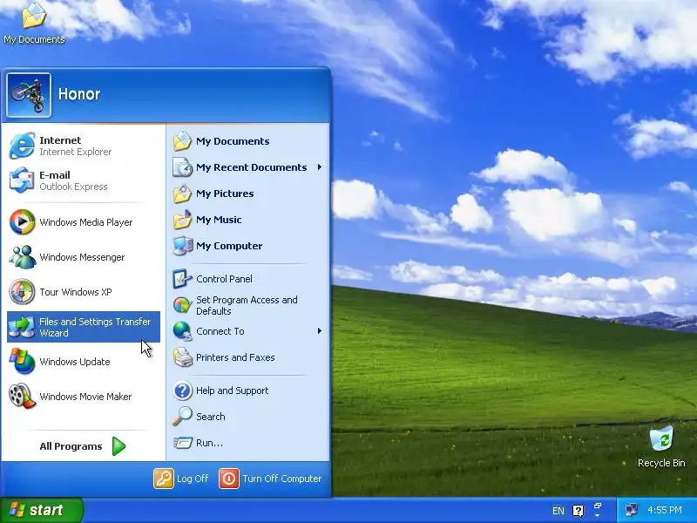This screenshot has width=697, height=523.
Task: Open the Control Panel icon
Action: pos(182,279)
